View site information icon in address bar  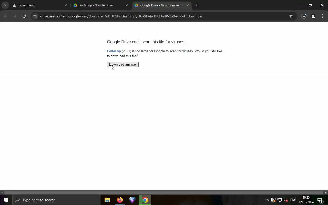coord(35,16)
